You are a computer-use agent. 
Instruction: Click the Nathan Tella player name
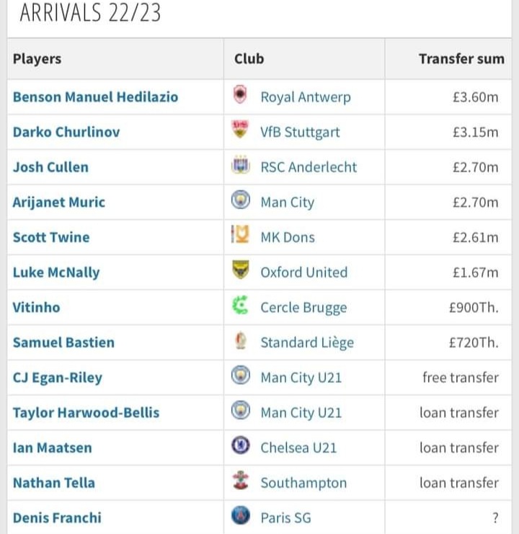(54, 483)
